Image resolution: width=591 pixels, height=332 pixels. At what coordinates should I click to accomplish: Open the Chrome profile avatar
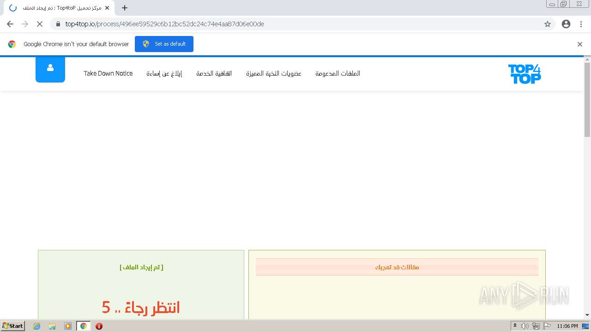tap(566, 24)
